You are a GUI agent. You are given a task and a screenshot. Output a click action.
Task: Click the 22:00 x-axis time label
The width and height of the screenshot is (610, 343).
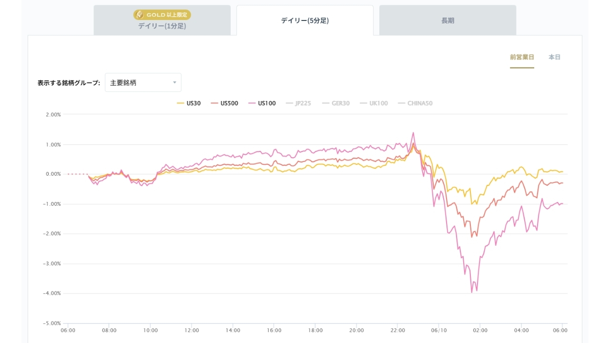tap(397, 330)
